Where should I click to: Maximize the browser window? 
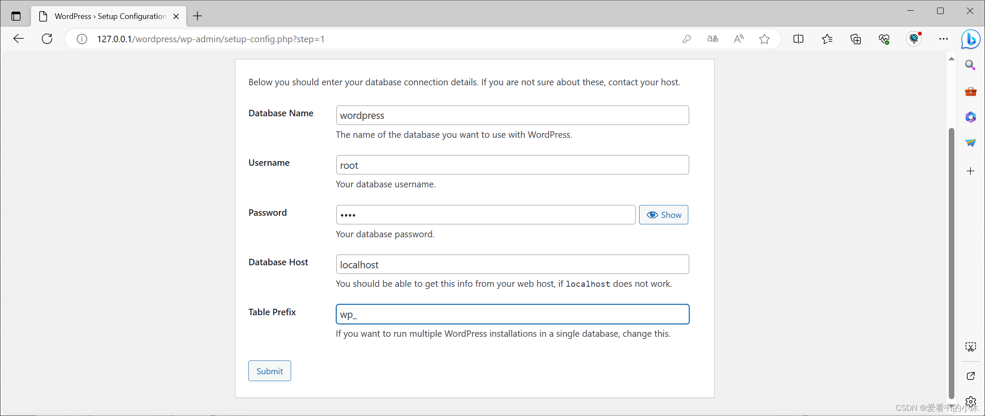[941, 11]
